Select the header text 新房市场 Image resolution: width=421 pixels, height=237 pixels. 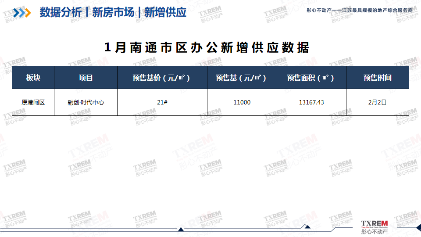coord(113,12)
